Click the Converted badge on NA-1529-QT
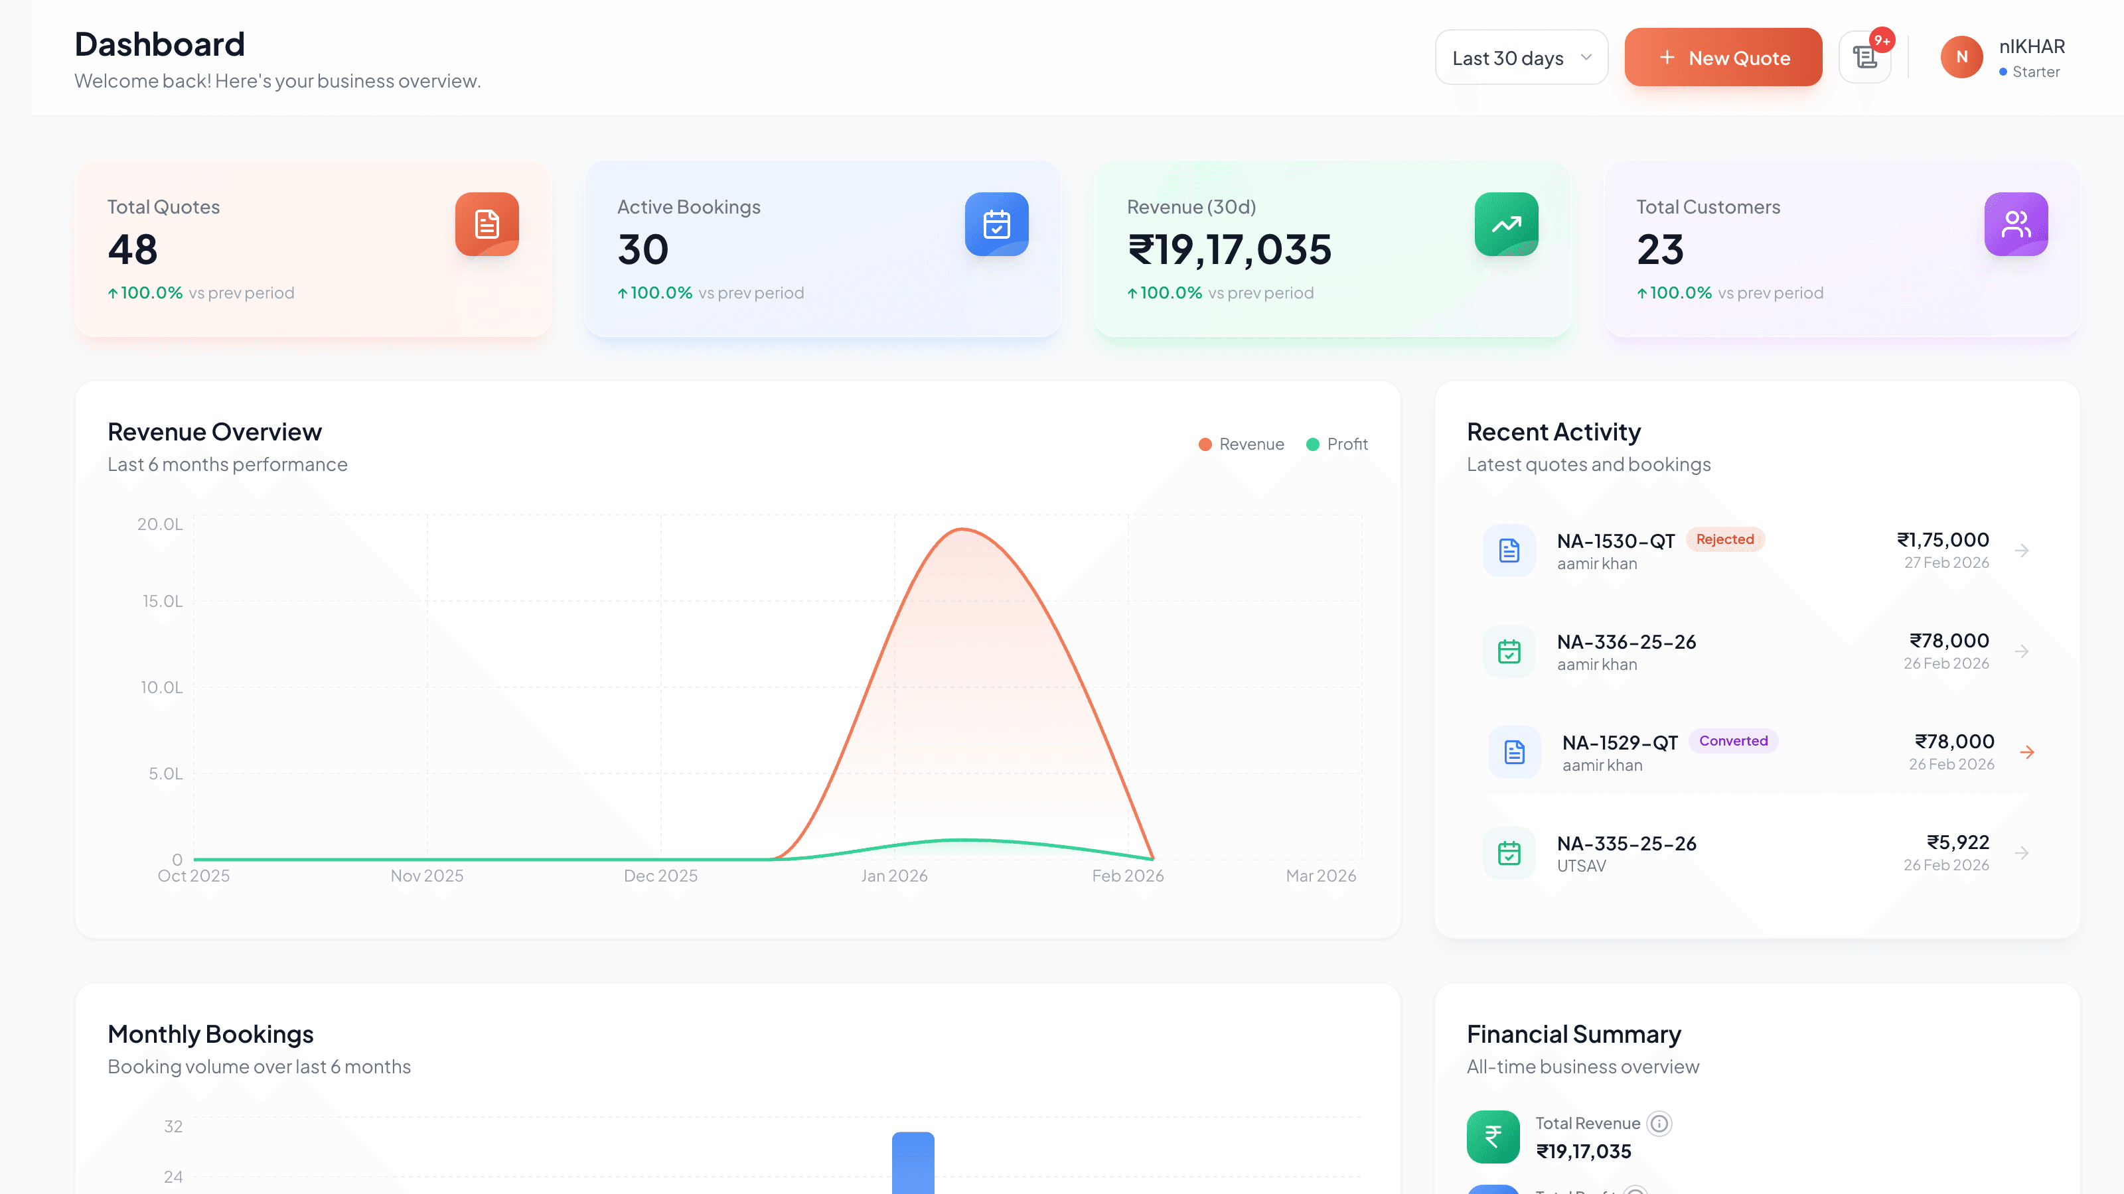The width and height of the screenshot is (2124, 1194). pyautogui.click(x=1733, y=741)
